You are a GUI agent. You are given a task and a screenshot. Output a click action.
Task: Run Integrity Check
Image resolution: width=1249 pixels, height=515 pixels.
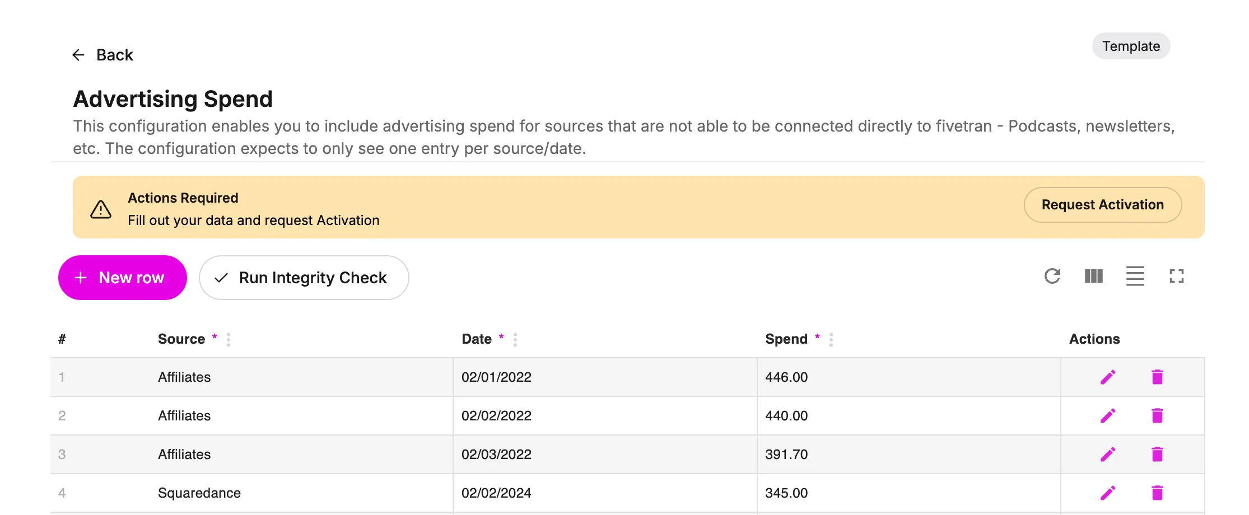[304, 278]
